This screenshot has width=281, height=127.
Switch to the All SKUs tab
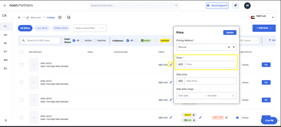25,28
